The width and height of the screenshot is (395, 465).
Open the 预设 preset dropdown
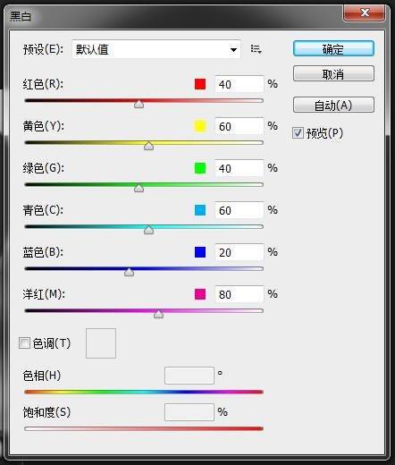pos(156,49)
